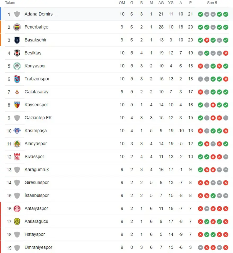233x253 pixels.
Task: Click the Ankaragücü club logo
Action: pos(17,221)
